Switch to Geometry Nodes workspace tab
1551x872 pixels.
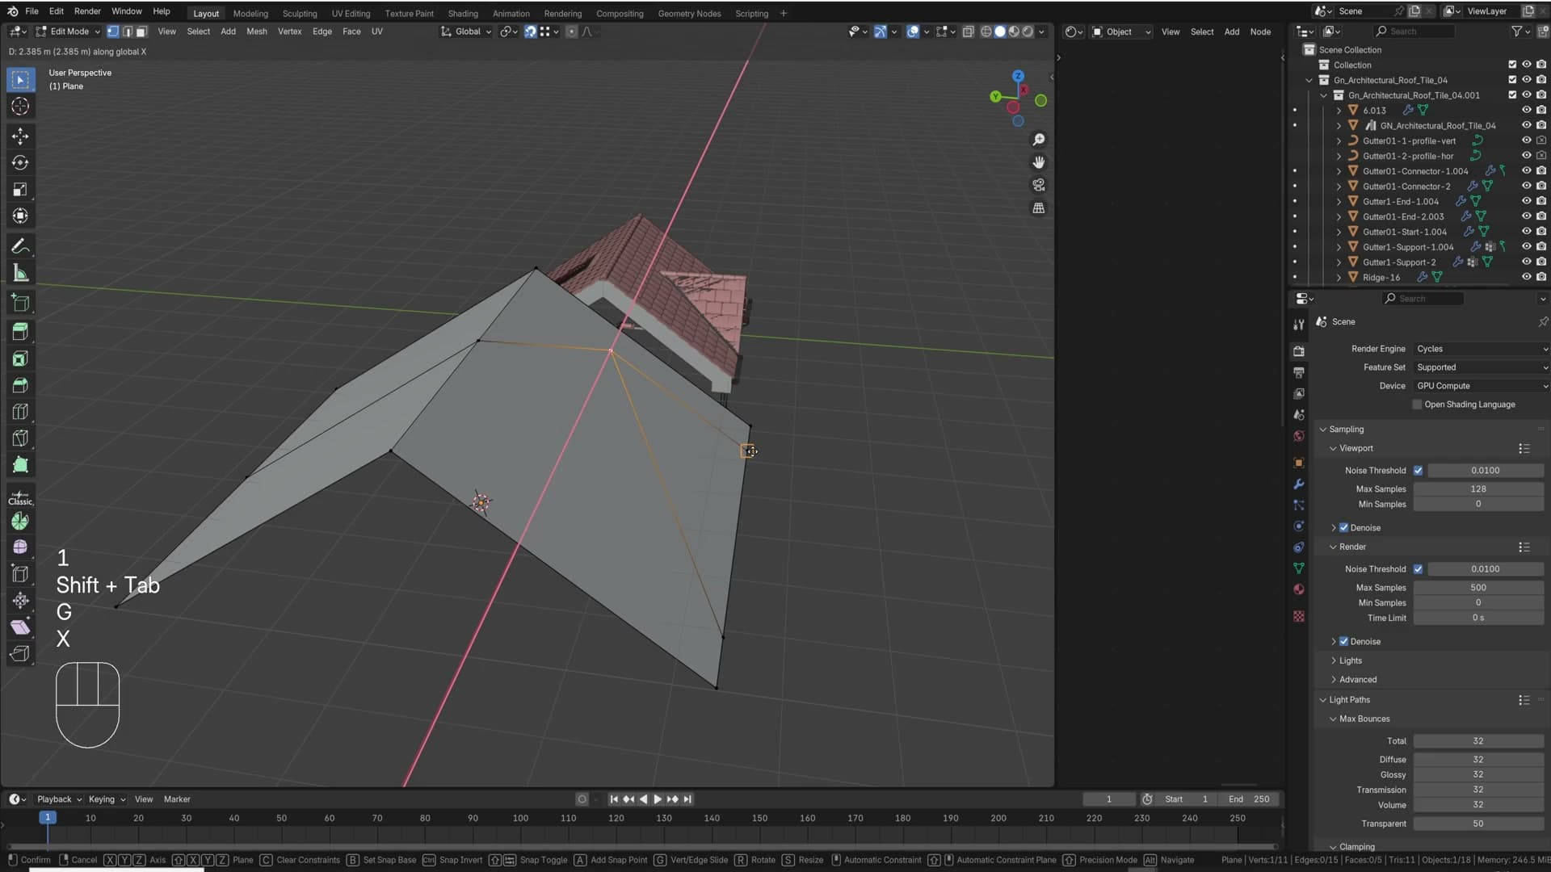[x=689, y=13]
